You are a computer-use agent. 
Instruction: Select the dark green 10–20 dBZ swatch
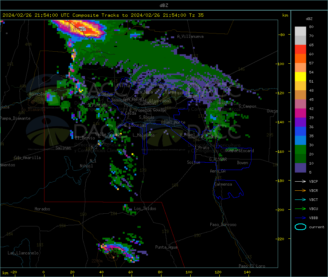300,159
